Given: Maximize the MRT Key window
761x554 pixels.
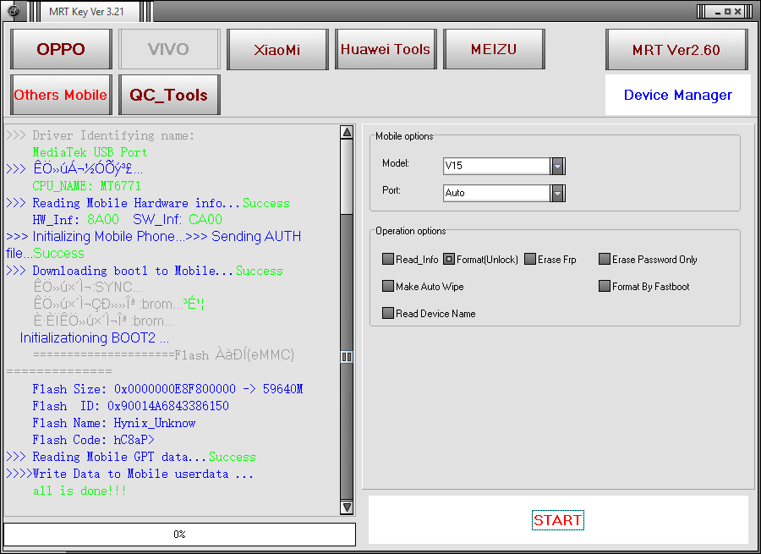Looking at the screenshot, I should pos(727,12).
